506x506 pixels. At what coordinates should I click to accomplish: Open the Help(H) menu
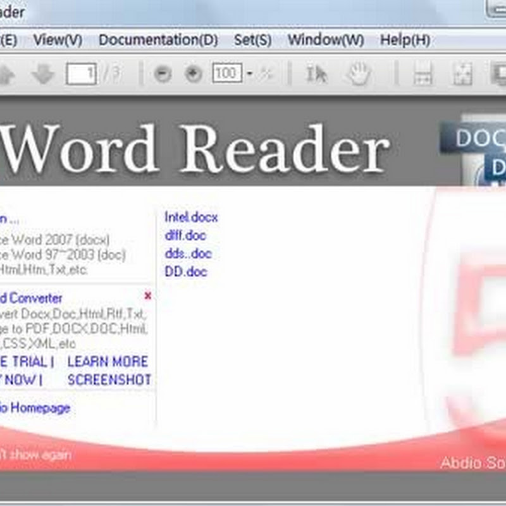point(405,40)
